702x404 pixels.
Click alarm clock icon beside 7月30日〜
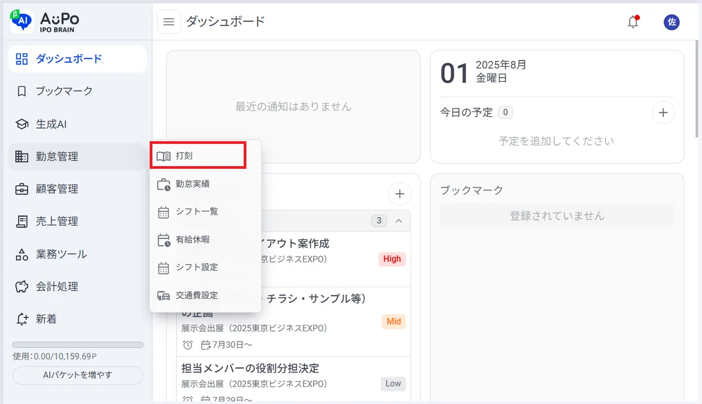tap(188, 345)
